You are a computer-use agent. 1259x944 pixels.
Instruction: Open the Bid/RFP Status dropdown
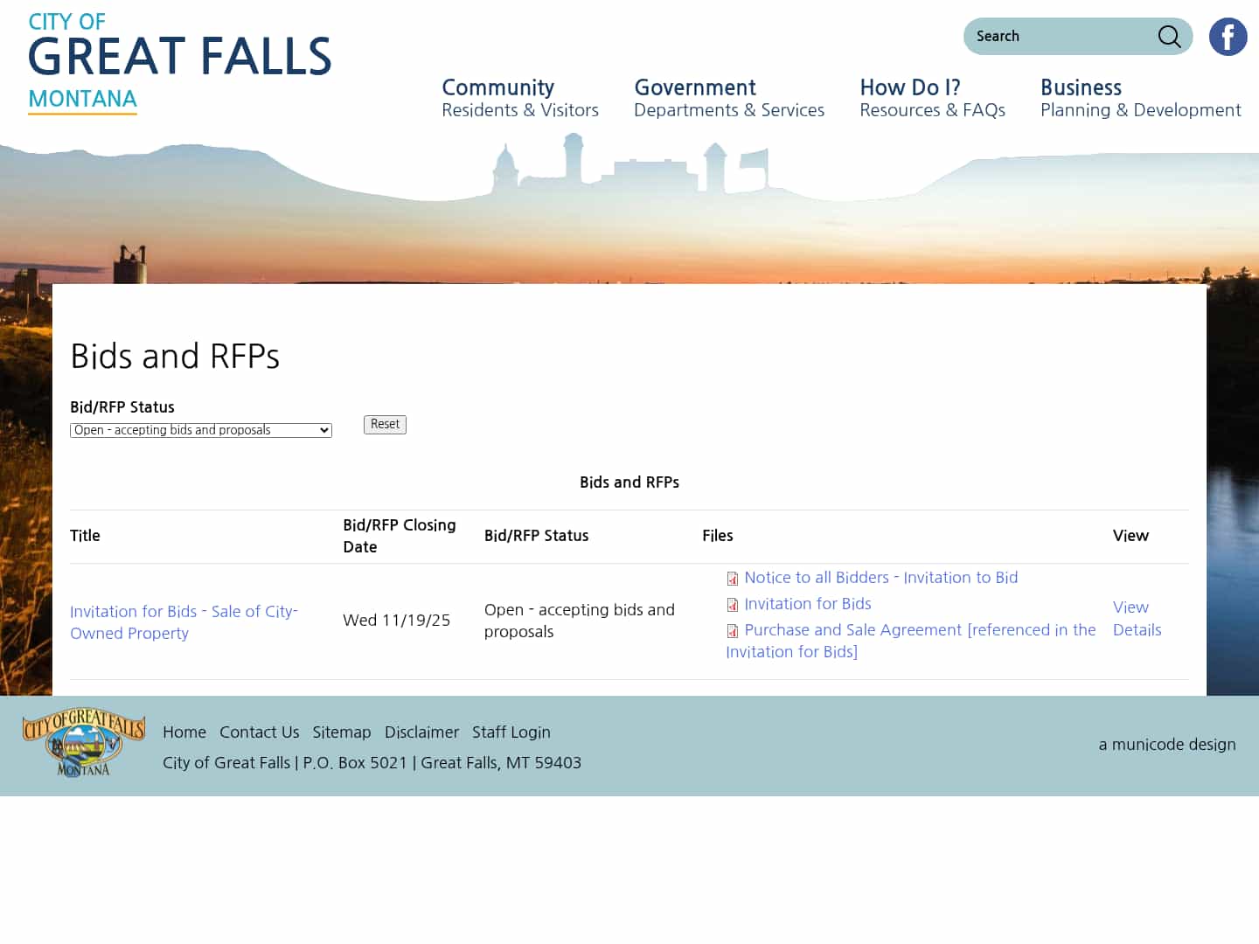[201, 430]
